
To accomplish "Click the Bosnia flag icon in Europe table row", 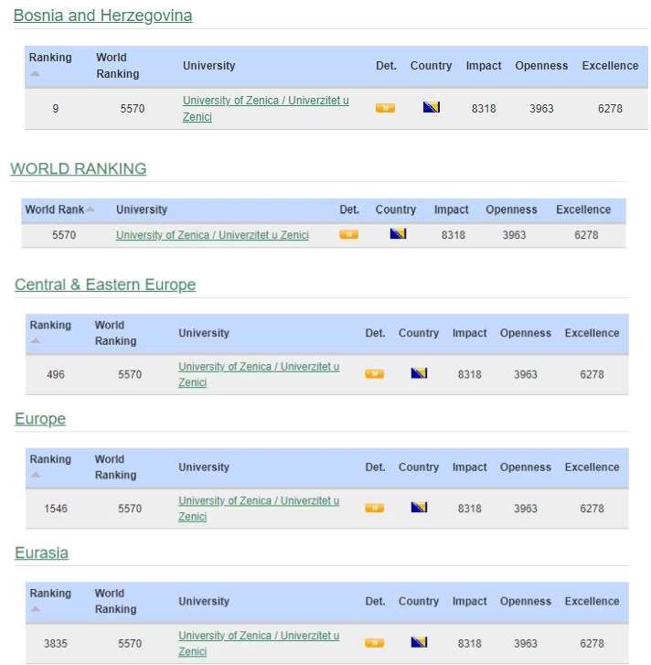I will click(419, 508).
